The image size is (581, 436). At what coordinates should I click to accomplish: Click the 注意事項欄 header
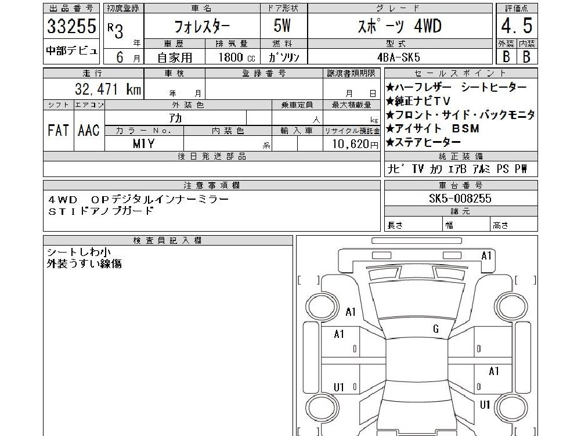pyautogui.click(x=212, y=185)
